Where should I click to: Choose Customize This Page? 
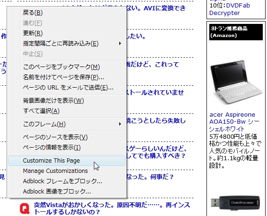pos(67,161)
